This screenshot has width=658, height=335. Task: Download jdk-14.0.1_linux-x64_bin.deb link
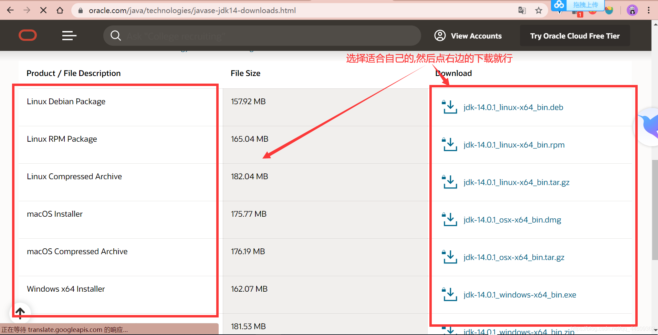click(x=513, y=107)
